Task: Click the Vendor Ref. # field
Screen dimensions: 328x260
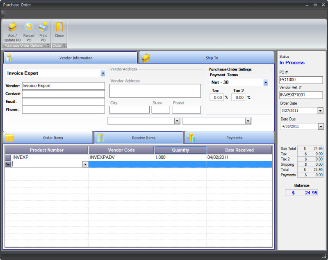Action: 301,95
